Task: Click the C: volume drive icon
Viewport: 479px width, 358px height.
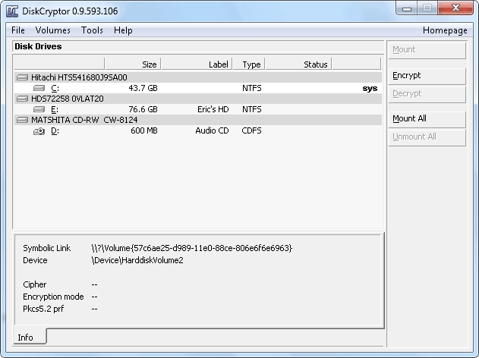Action: tap(39, 88)
